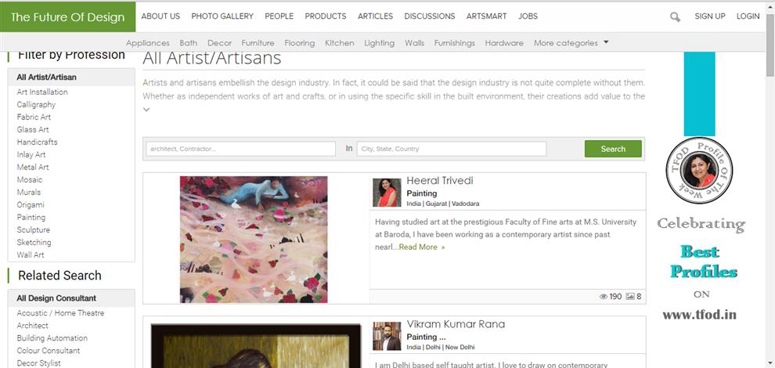Filter by Calligraphy profession
The height and width of the screenshot is (368, 775).
click(x=36, y=104)
